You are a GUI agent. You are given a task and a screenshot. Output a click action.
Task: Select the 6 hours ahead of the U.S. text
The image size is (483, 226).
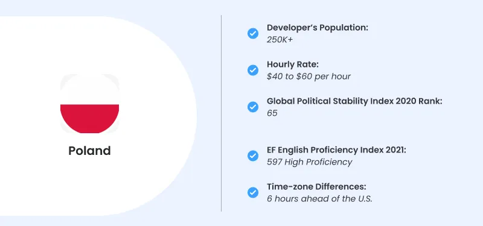click(x=320, y=199)
